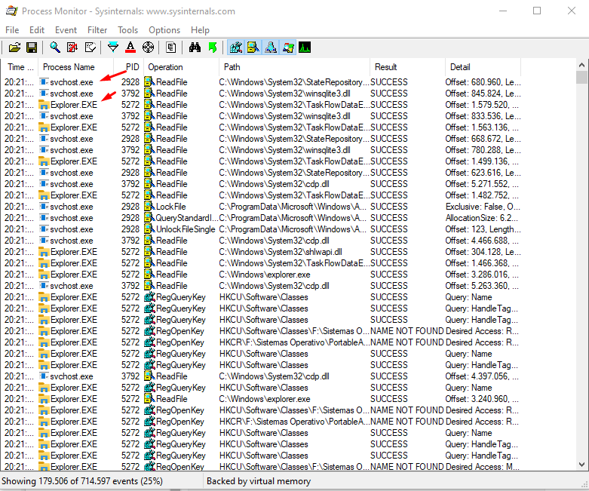589x491 pixels.
Task: Click the Time column header
Action: click(x=20, y=67)
